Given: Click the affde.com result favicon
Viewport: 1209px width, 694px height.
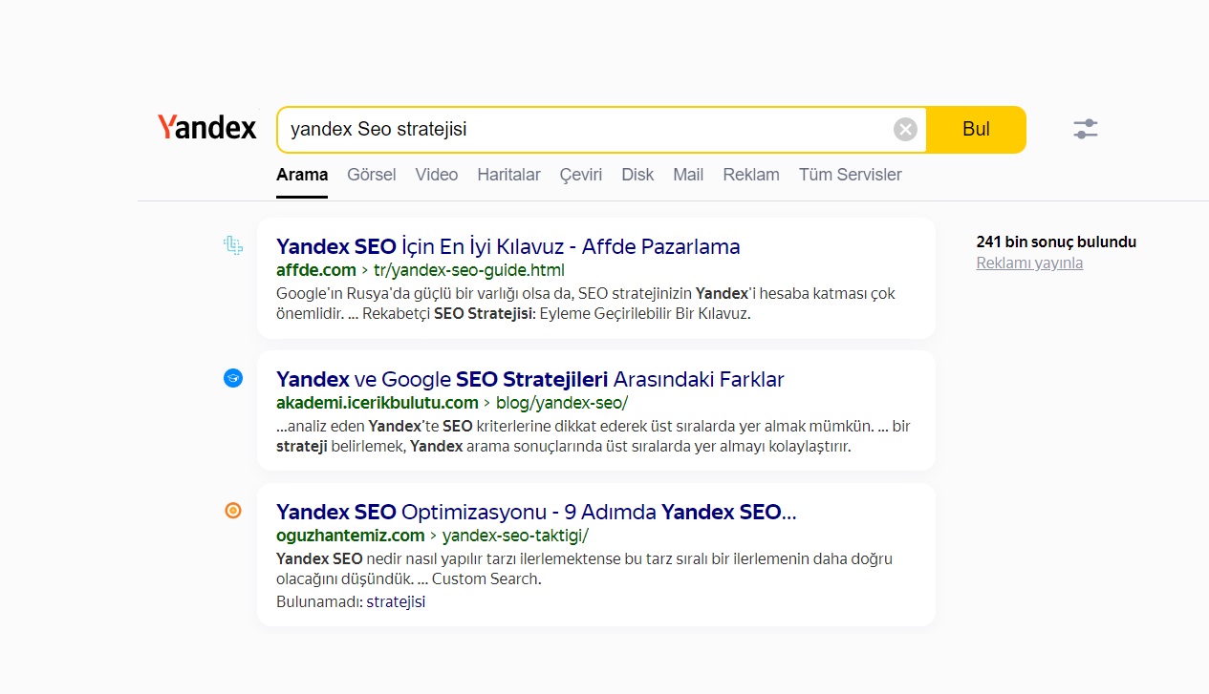Looking at the screenshot, I should pos(233,246).
